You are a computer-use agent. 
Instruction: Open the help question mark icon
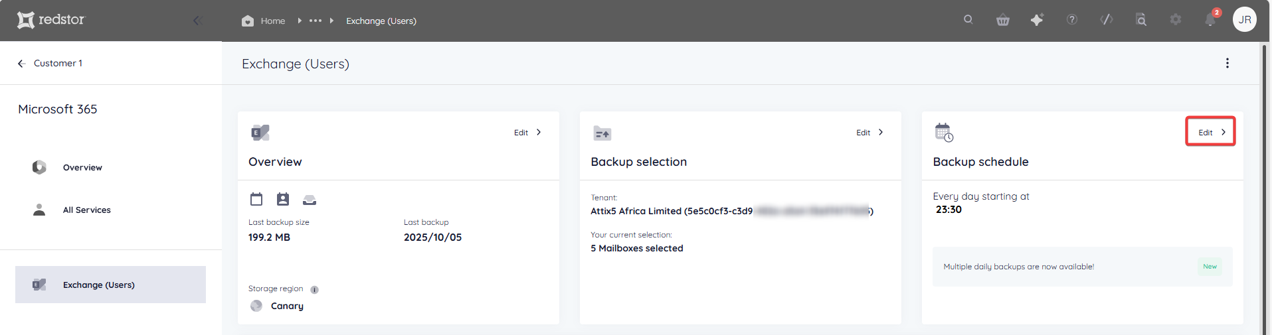(1072, 20)
